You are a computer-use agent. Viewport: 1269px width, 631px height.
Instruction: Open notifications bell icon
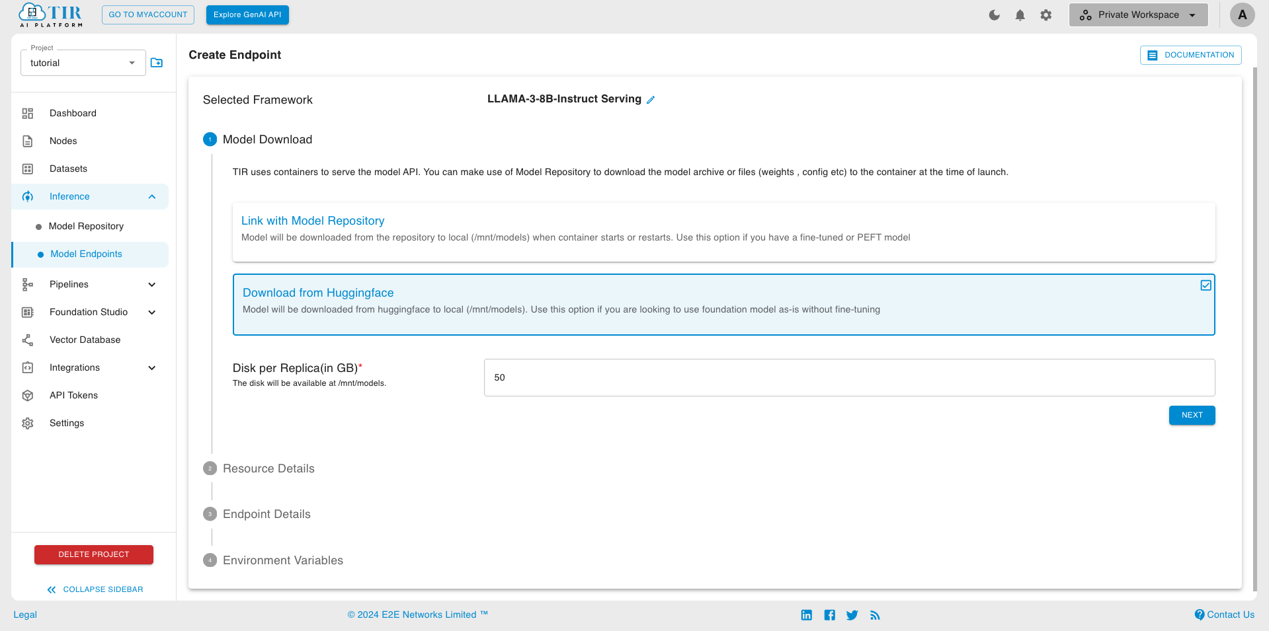pyautogui.click(x=1020, y=15)
